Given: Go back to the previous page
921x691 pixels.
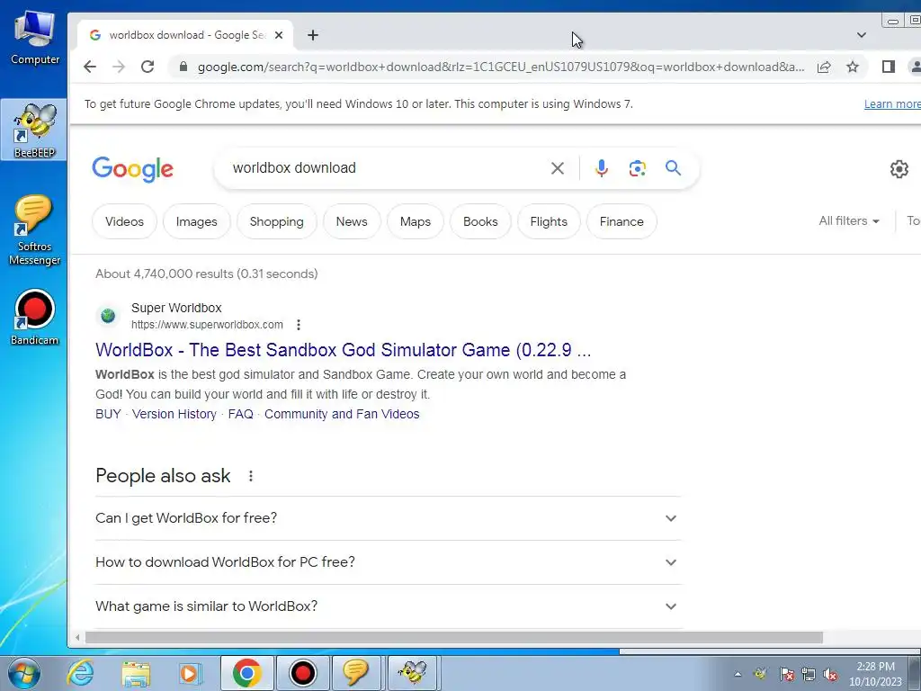Looking at the screenshot, I should tap(90, 67).
